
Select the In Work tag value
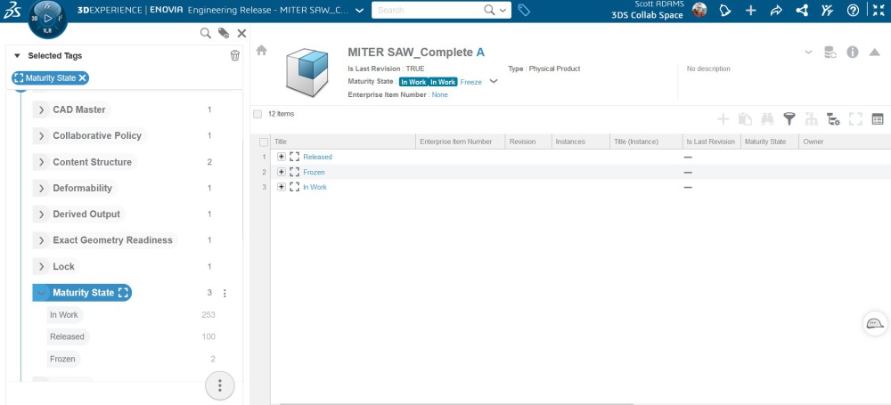pos(63,315)
